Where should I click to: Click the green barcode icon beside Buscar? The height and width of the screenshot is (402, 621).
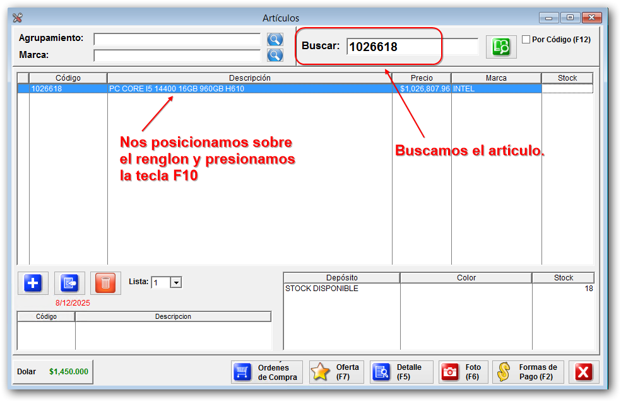[501, 47]
